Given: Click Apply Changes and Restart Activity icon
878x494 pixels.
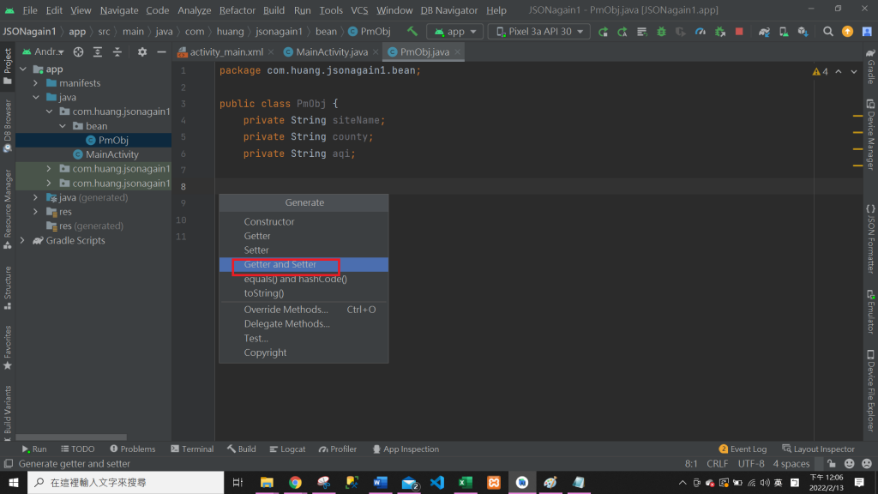Looking at the screenshot, I should tap(622, 32).
